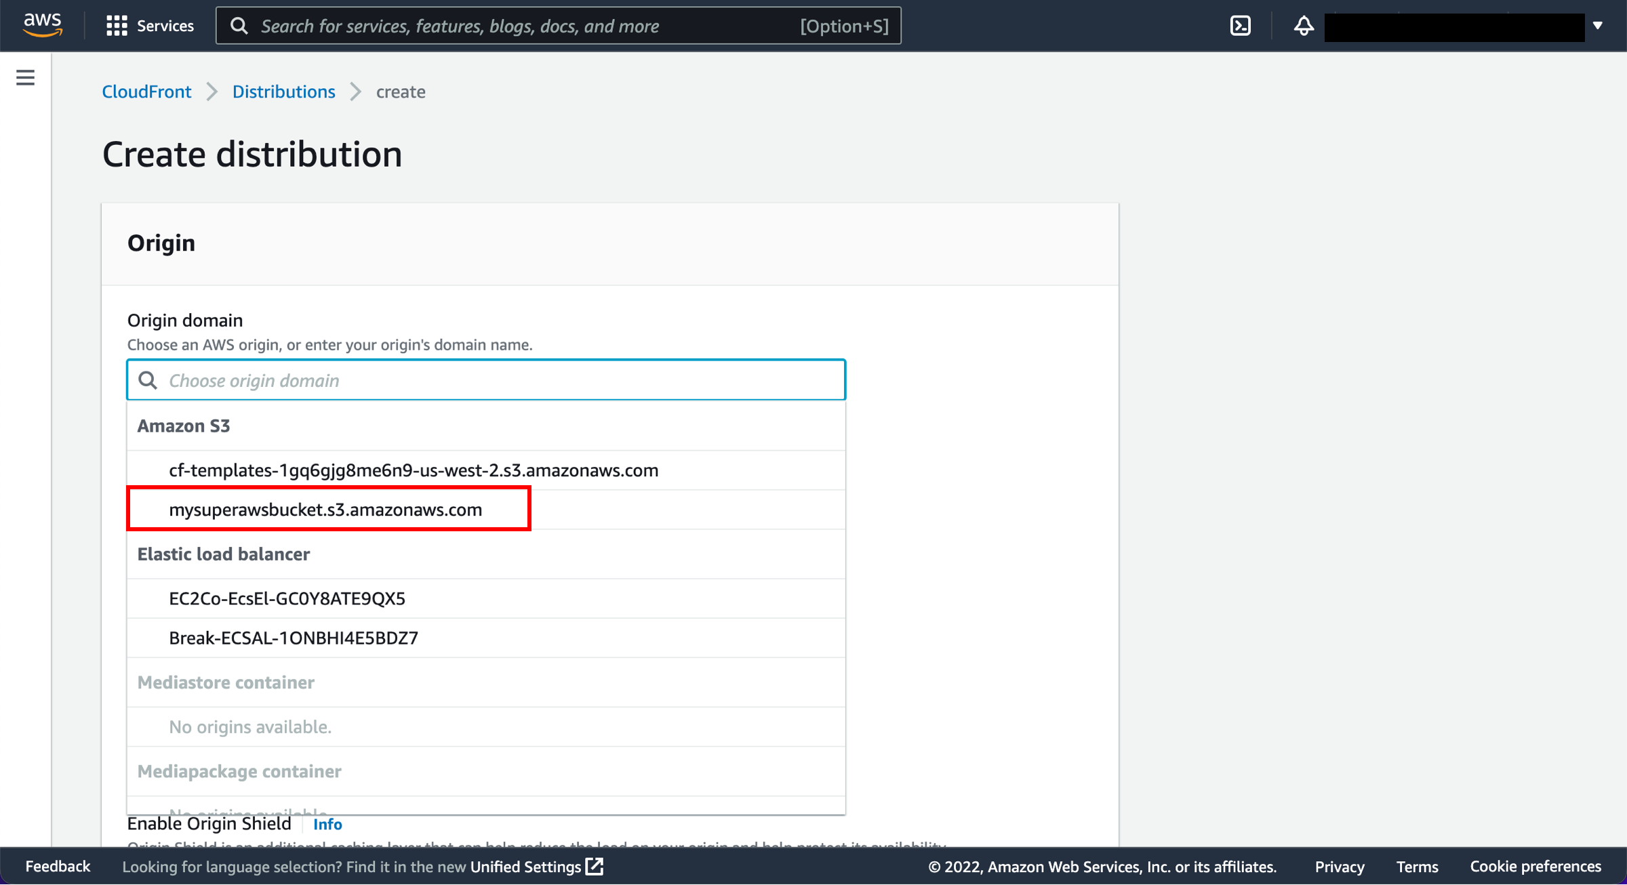Click the AWS logo home icon
This screenshot has height=885, width=1627.
42,25
